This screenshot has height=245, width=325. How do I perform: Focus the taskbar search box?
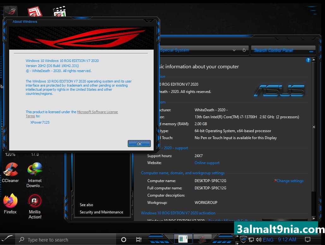coord(65,240)
